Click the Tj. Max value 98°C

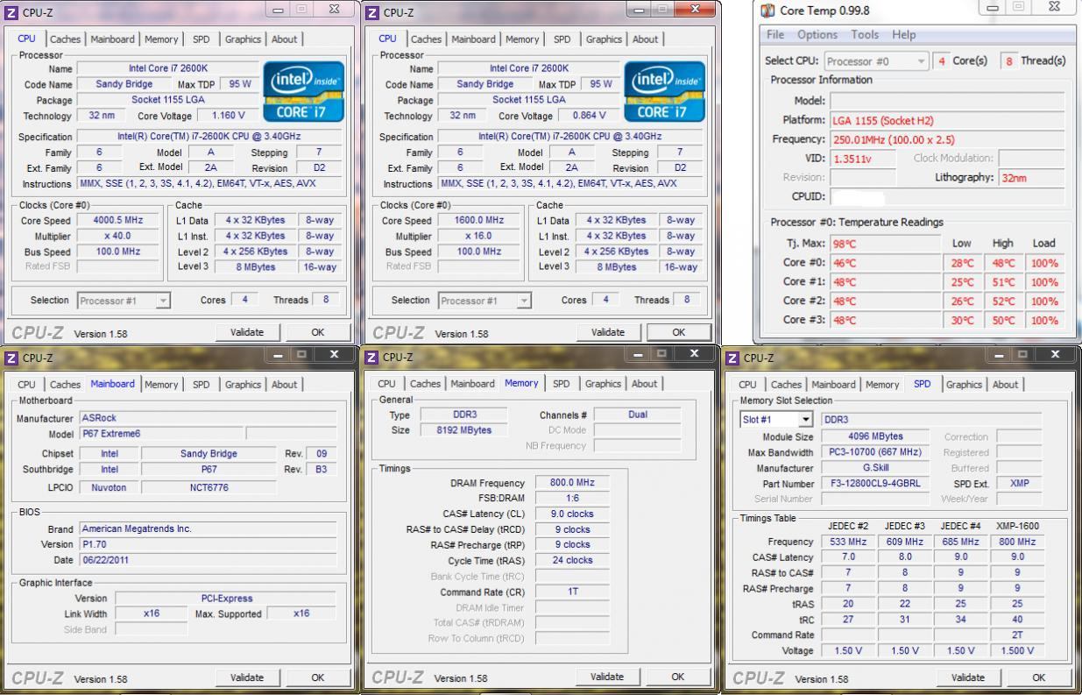pos(886,245)
